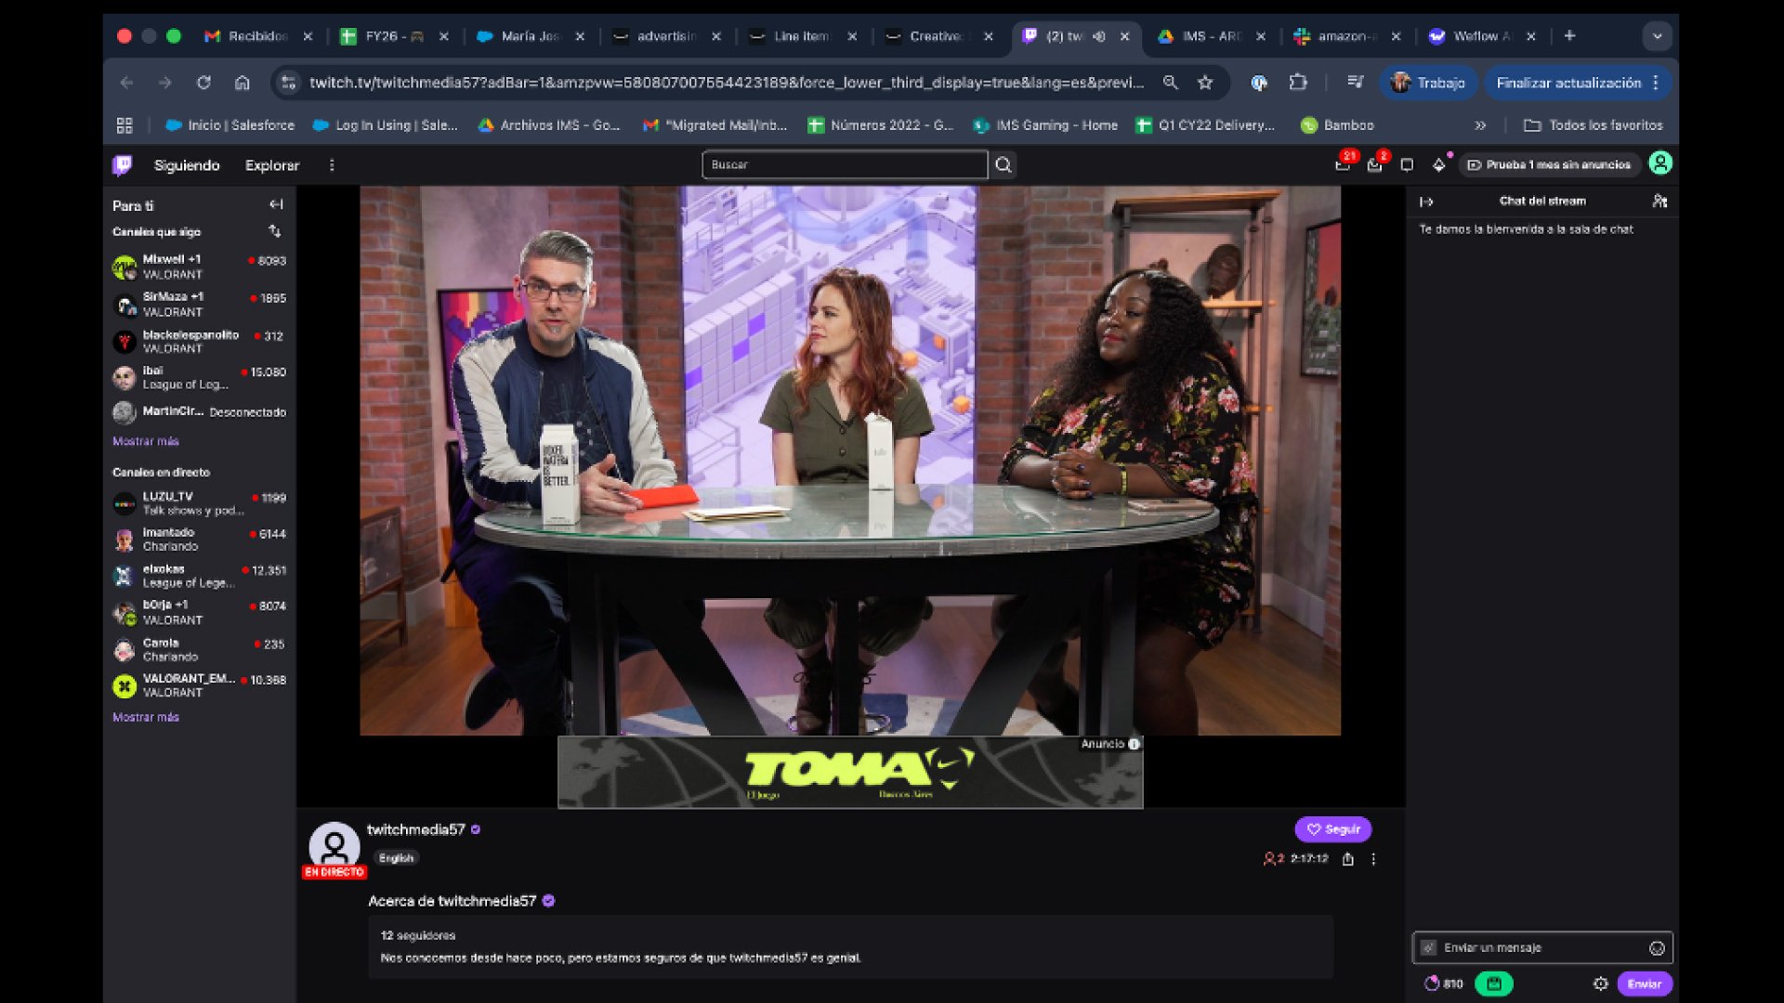Follow twitchmedia57 with Seguir button
This screenshot has height=1003, width=1784.
(x=1332, y=829)
